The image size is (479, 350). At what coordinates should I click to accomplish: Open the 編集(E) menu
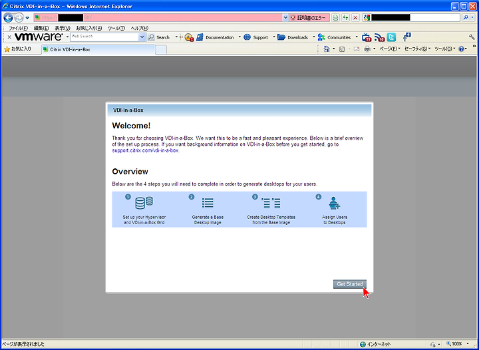click(41, 28)
